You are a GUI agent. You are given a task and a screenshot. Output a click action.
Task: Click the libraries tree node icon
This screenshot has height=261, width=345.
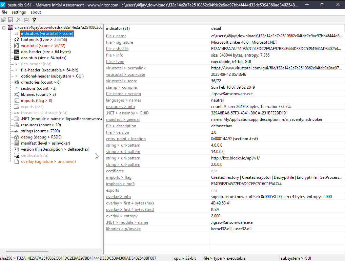(17, 94)
